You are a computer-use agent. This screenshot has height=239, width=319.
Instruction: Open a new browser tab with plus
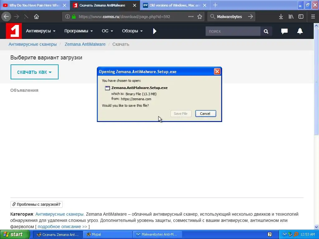(215, 5)
